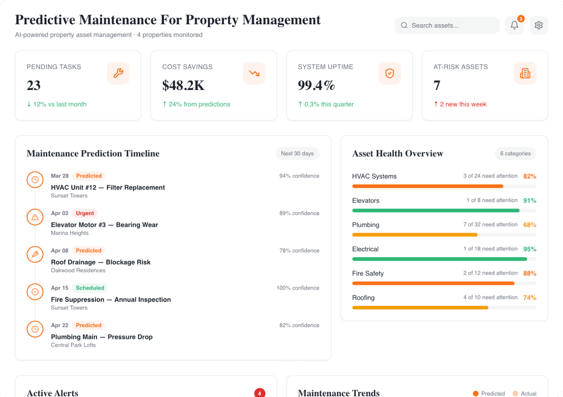Click the downward trend icon on Cost Savings card
Viewport: 563px width, 397px height.
pyautogui.click(x=254, y=73)
